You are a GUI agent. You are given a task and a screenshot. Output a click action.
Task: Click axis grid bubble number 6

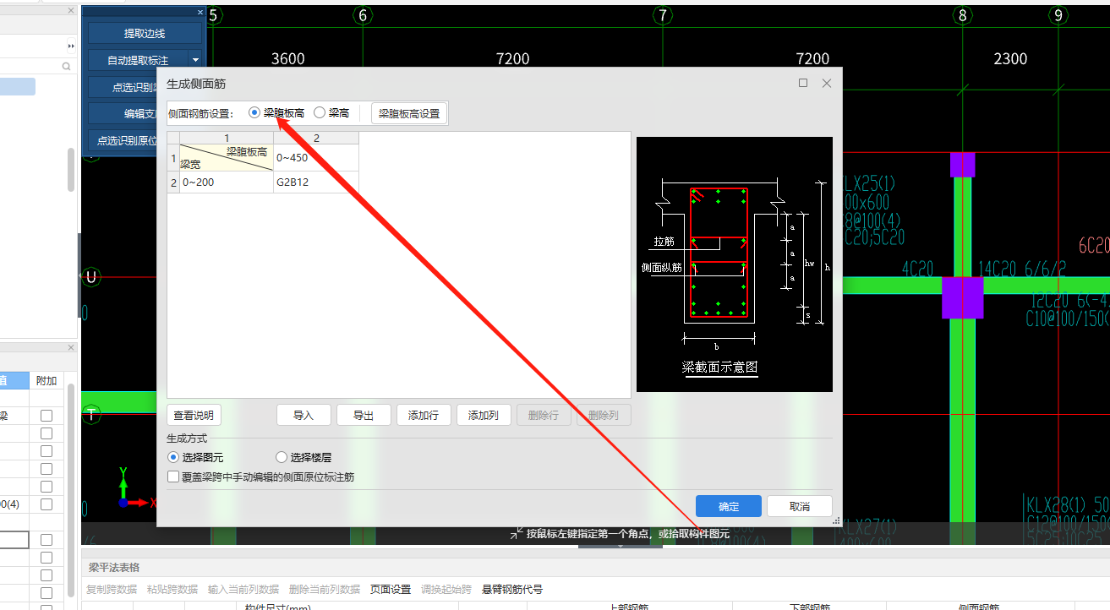(x=363, y=15)
